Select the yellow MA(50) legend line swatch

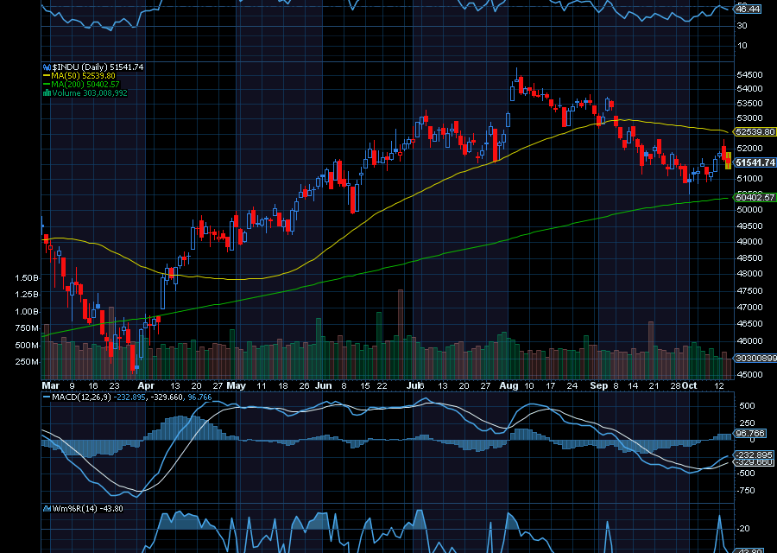pos(47,76)
